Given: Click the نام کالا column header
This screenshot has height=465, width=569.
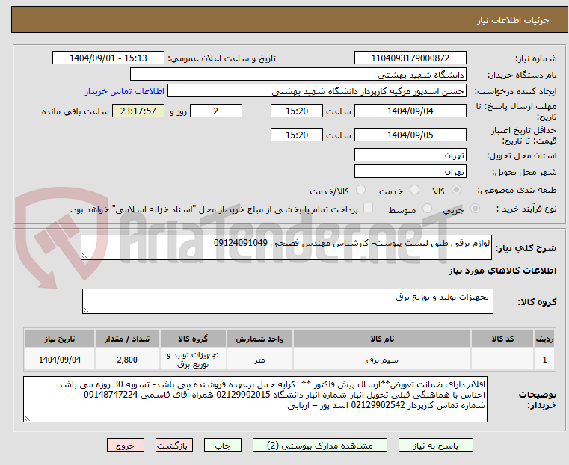Looking at the screenshot, I should click(382, 339).
